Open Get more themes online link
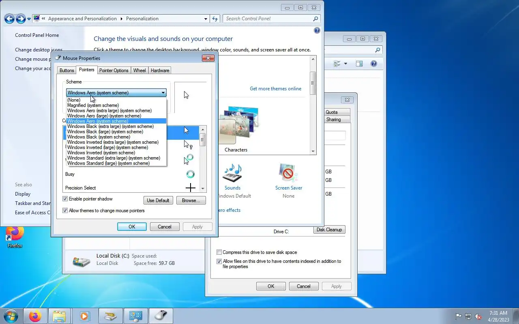 click(x=275, y=89)
